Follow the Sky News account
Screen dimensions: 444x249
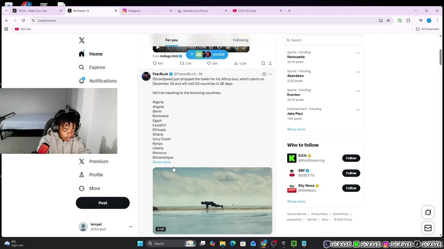pyautogui.click(x=351, y=188)
